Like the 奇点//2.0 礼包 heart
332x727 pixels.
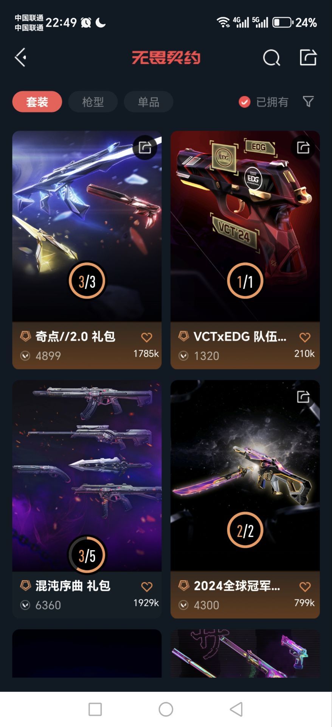[147, 337]
